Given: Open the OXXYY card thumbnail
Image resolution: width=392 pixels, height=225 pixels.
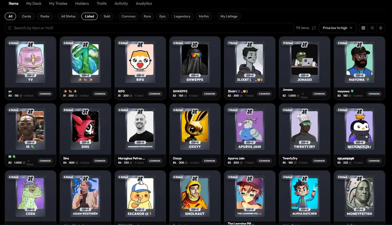Looking at the screenshot, I should [x=195, y=129].
